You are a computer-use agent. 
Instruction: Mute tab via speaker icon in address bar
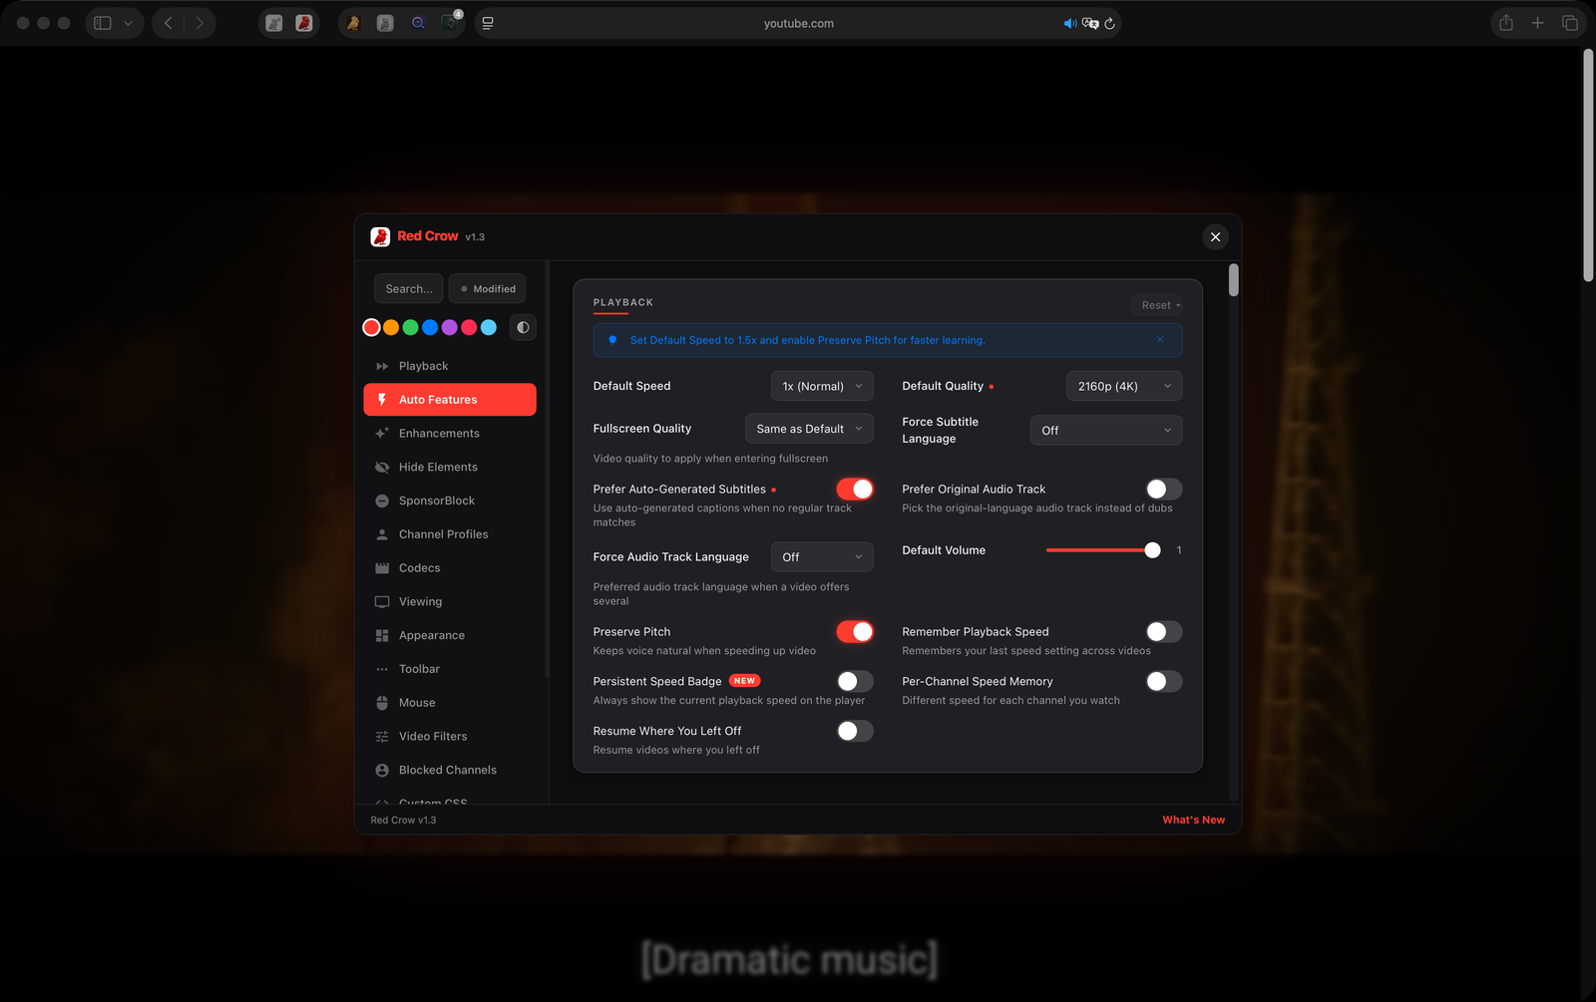tap(1070, 23)
